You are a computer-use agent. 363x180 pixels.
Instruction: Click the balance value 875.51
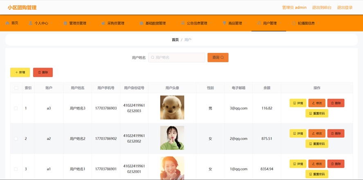267,139
